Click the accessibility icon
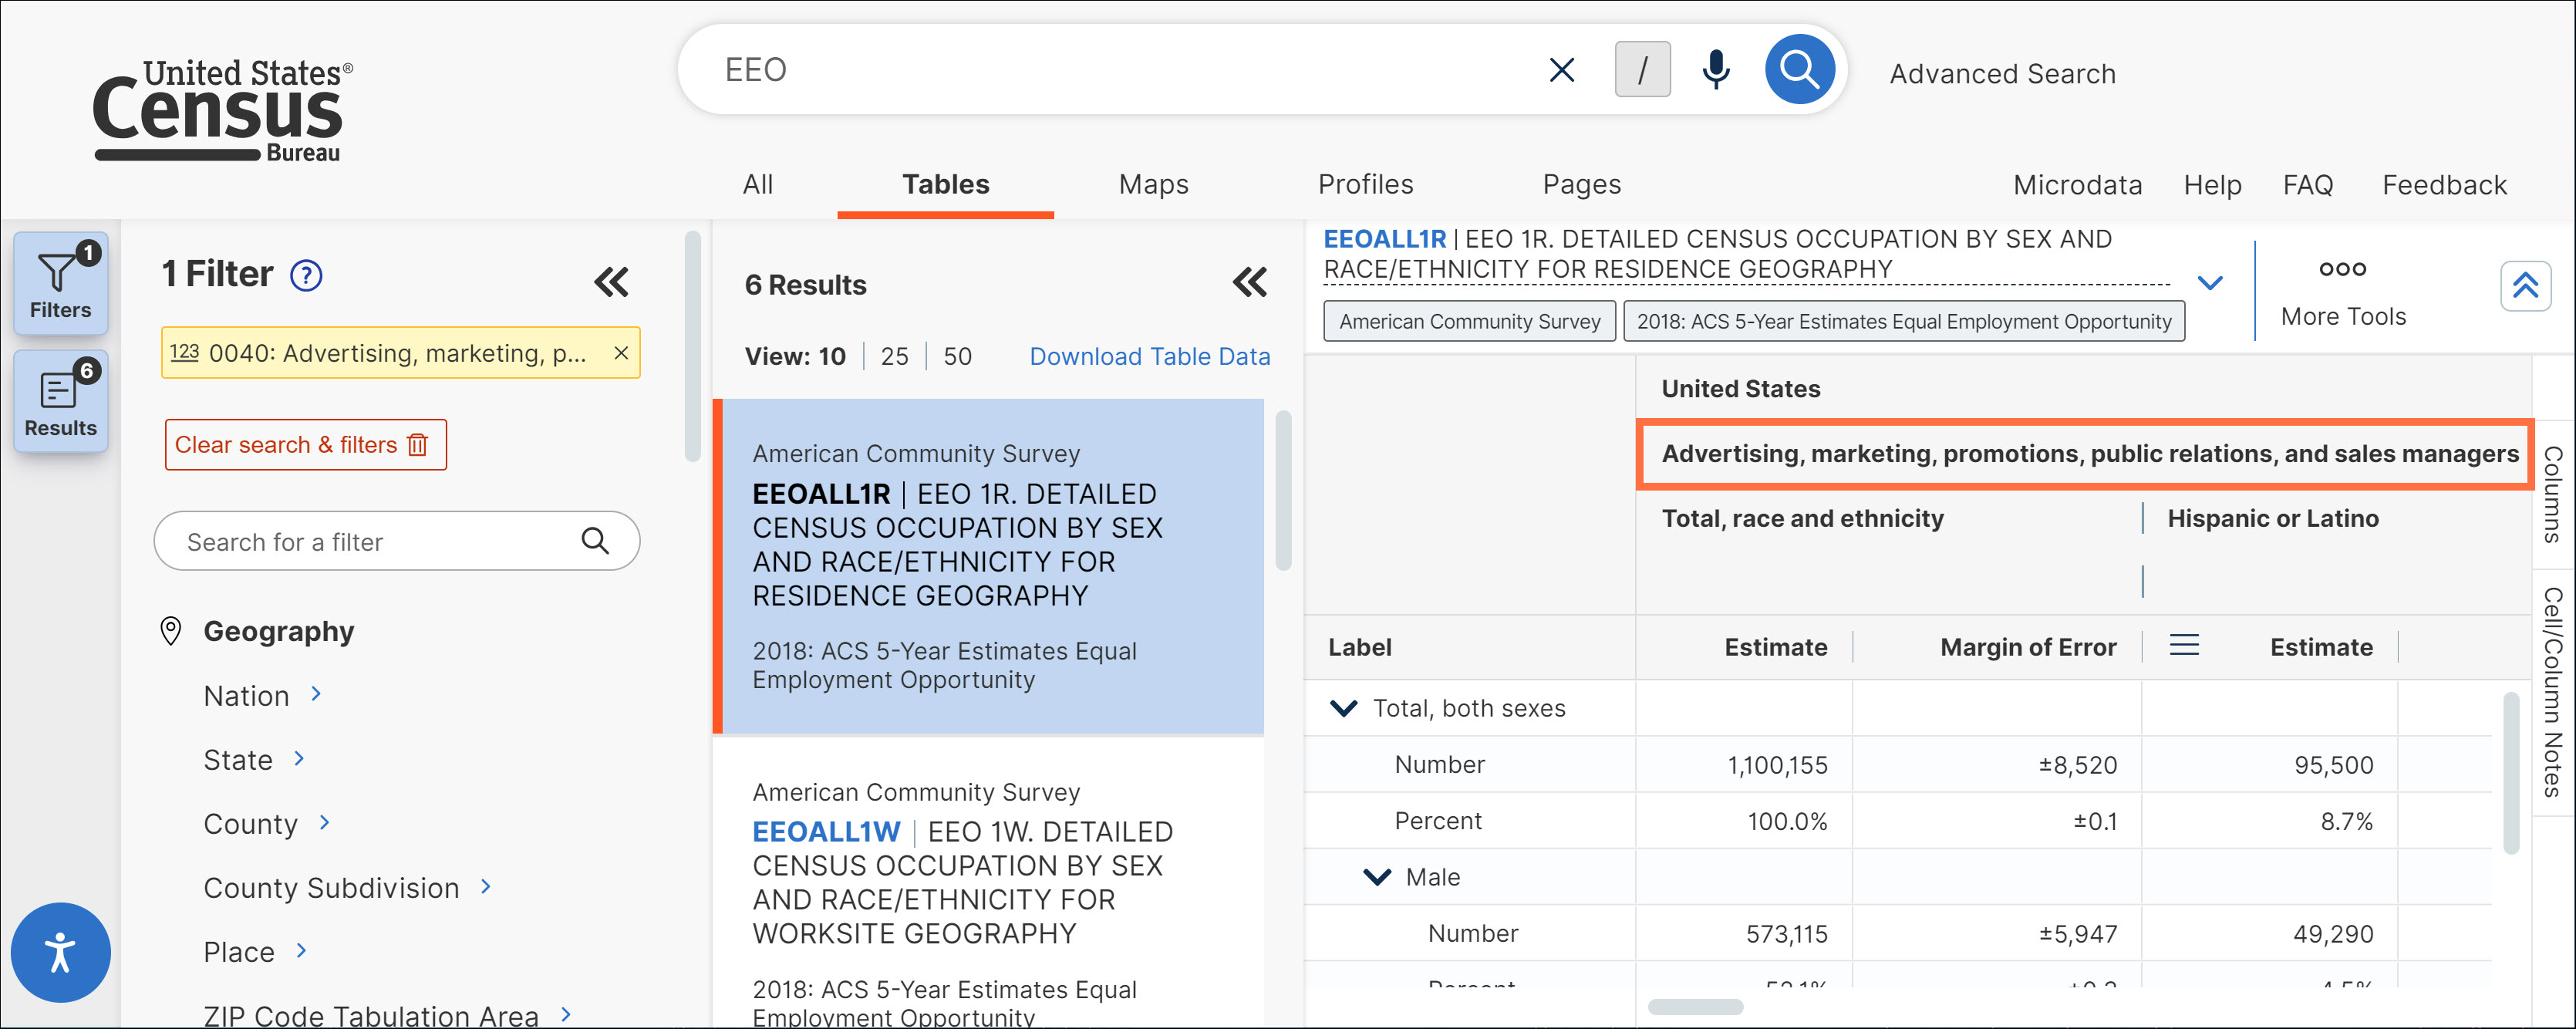2576x1029 pixels. (60, 952)
